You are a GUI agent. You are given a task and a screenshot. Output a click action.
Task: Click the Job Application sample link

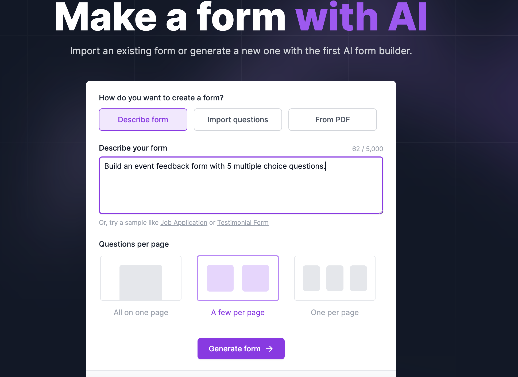(x=183, y=222)
